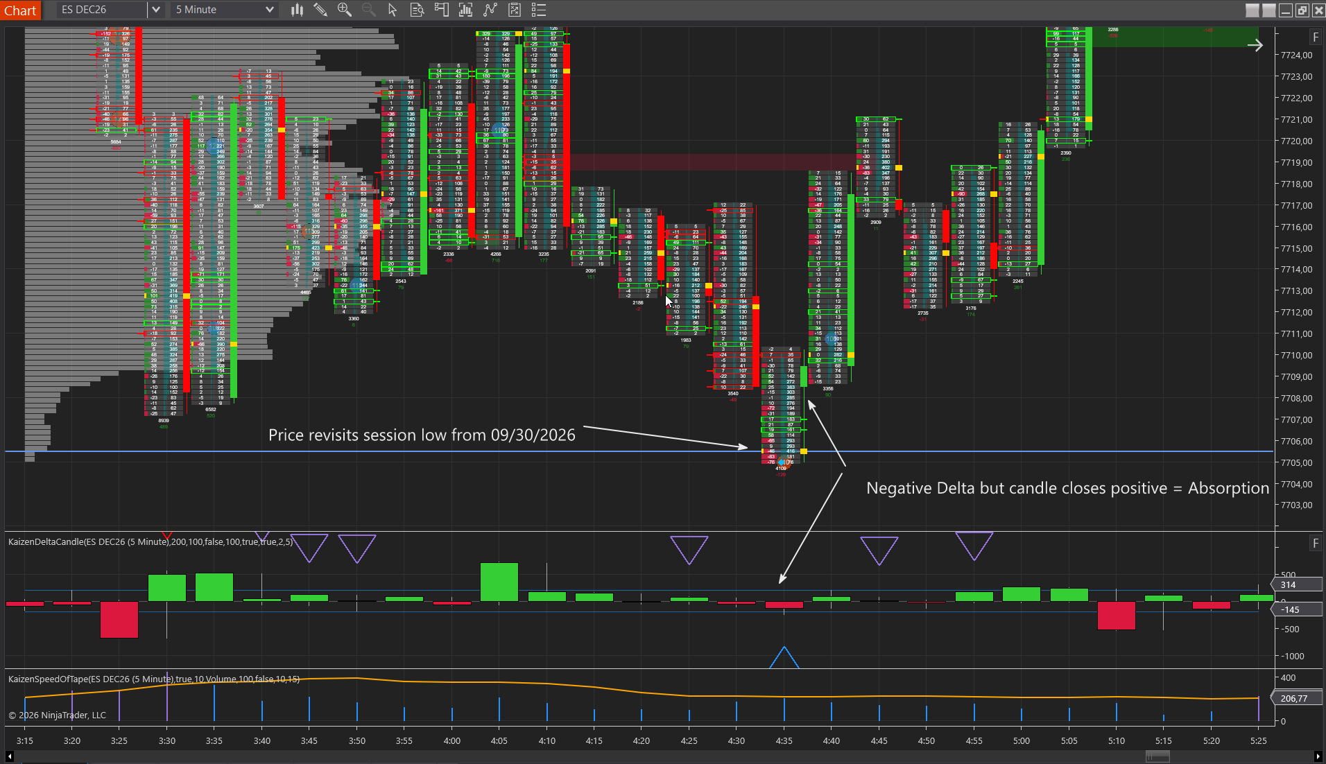
Task: Click the second link-window square button
Action: (1269, 10)
